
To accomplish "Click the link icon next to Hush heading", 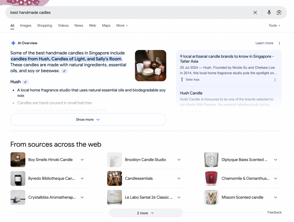I will [25, 82].
